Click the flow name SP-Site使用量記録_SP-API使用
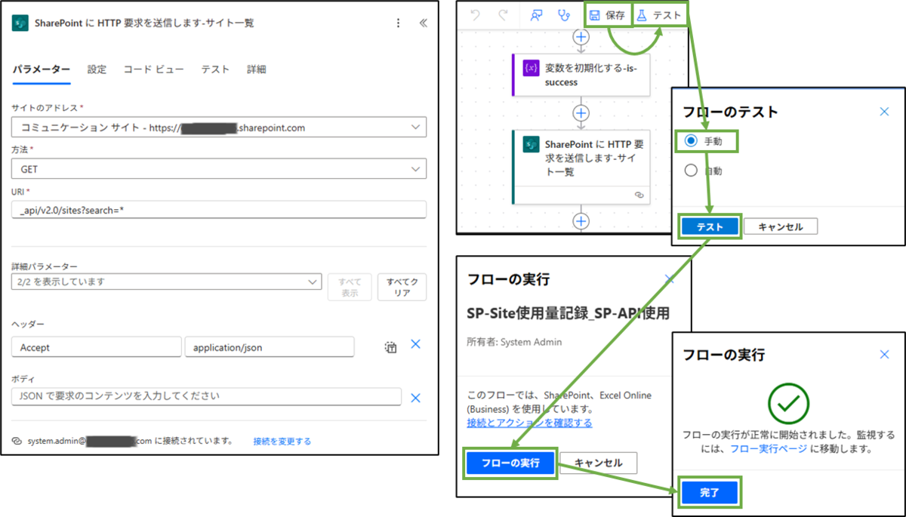Viewport: 906px width, 517px height. (569, 312)
